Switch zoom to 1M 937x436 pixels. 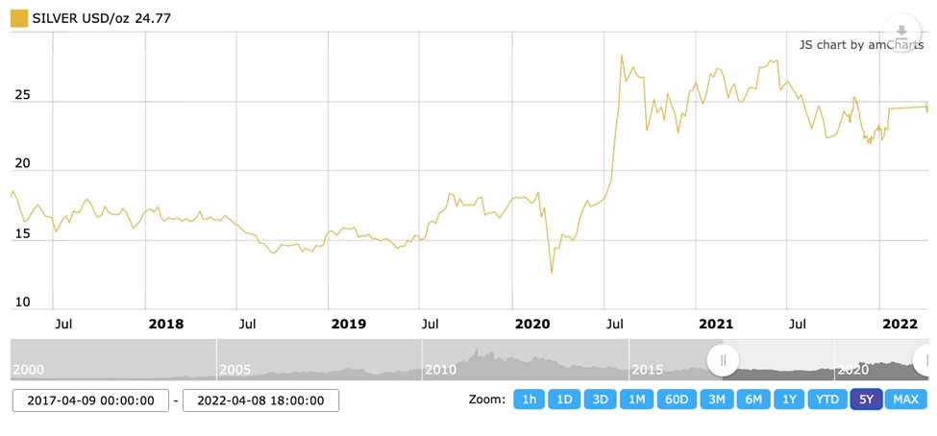click(x=637, y=400)
